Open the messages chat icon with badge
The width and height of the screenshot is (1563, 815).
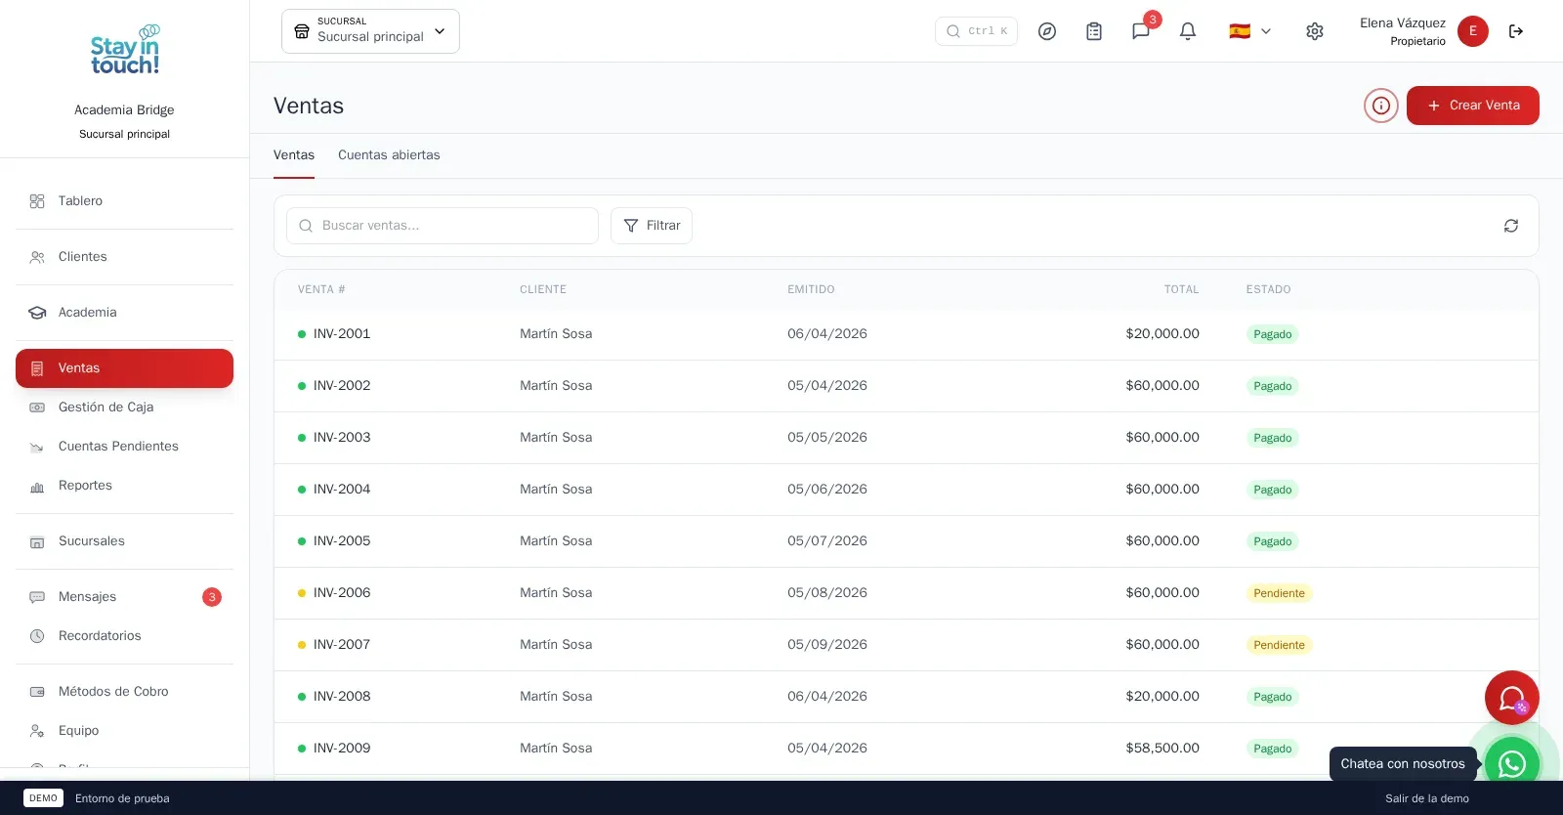pyautogui.click(x=1141, y=31)
